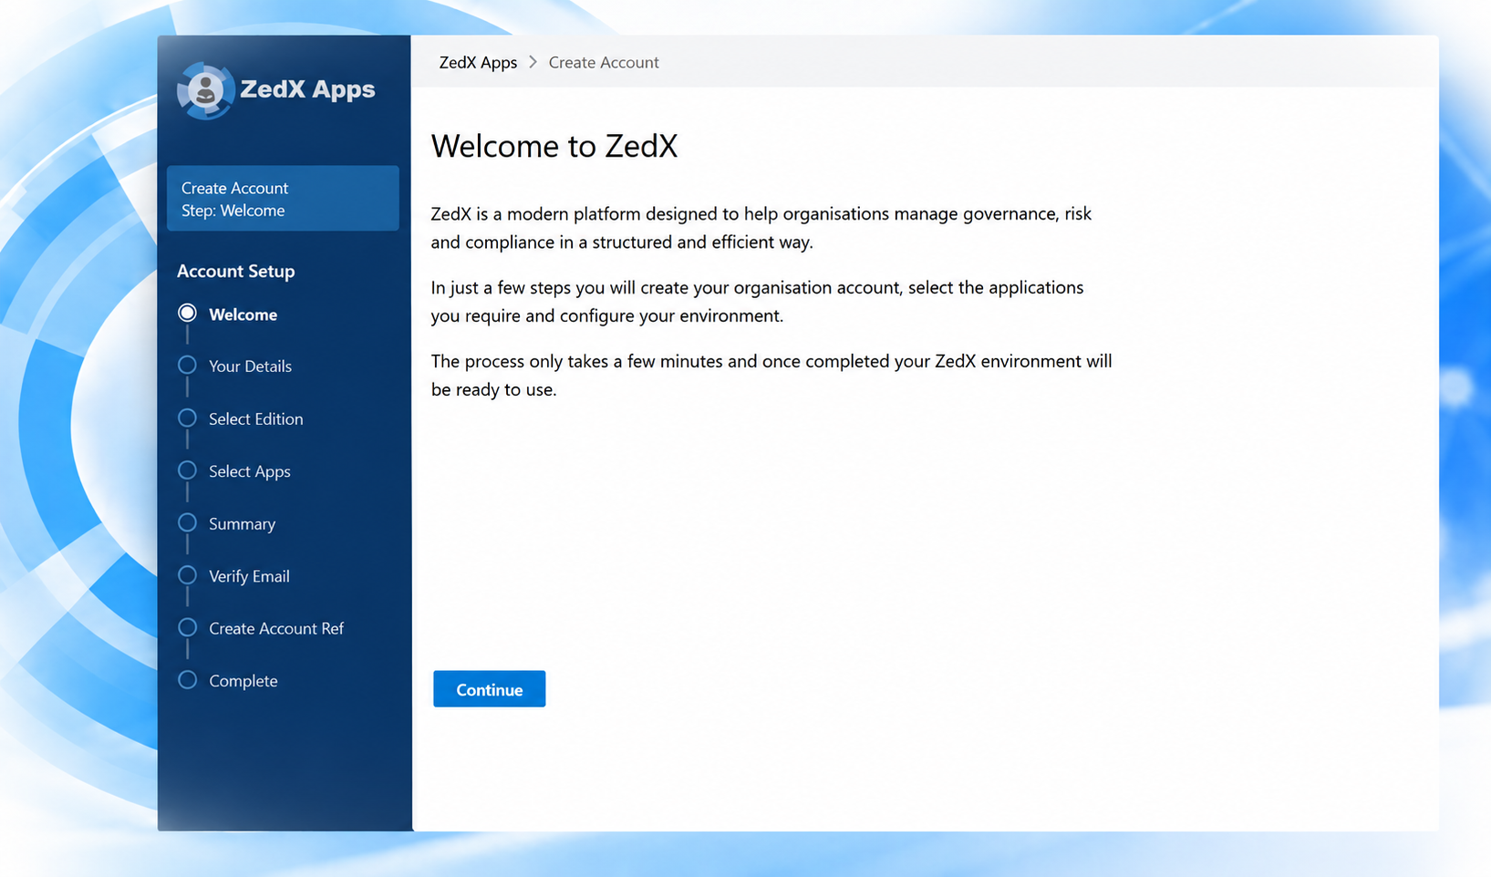Click paragraph starting 'The process only takes'
Viewport: 1491px width, 877px height.
771,376
